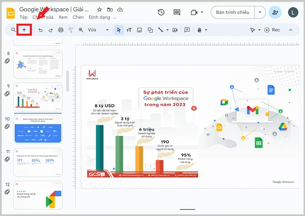Click the link icon beside slide 12
Screen dimensions: 305x216
coord(7,192)
